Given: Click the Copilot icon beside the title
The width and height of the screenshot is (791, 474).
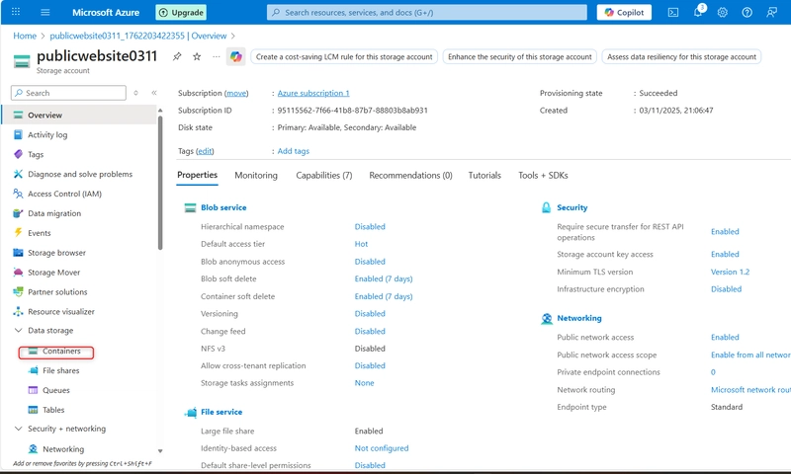Looking at the screenshot, I should click(235, 56).
